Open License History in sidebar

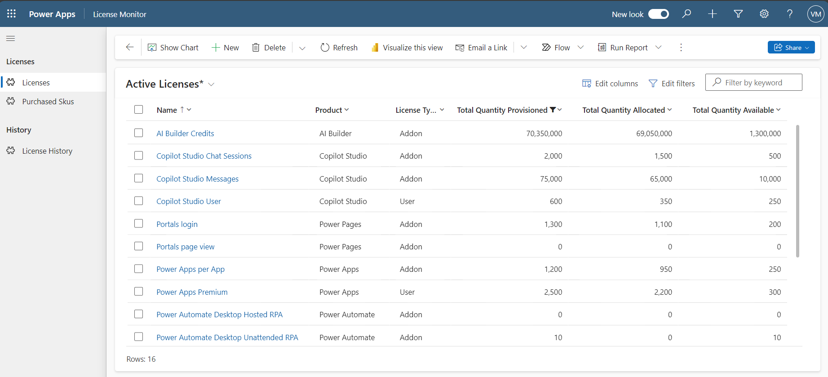(x=53, y=151)
